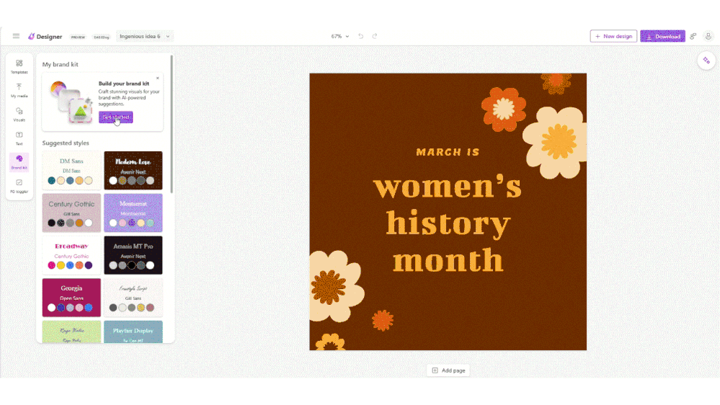Click the PREVIEW badge

pyautogui.click(x=78, y=37)
